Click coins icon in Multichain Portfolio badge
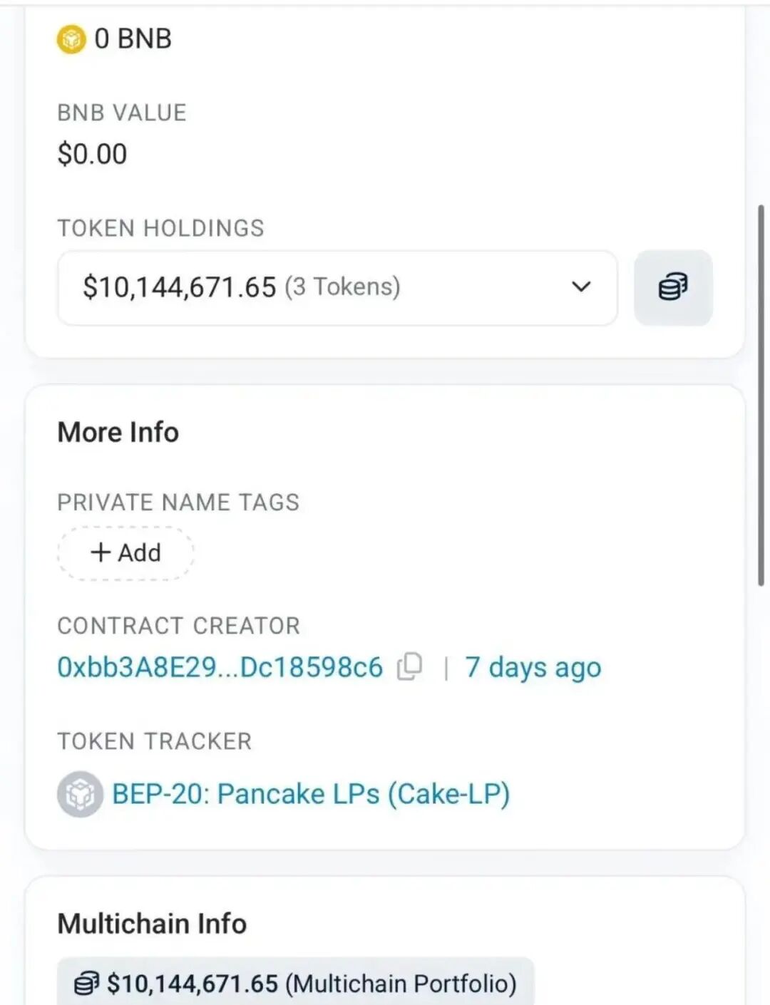Screen dimensions: 770x1005 click(87, 984)
